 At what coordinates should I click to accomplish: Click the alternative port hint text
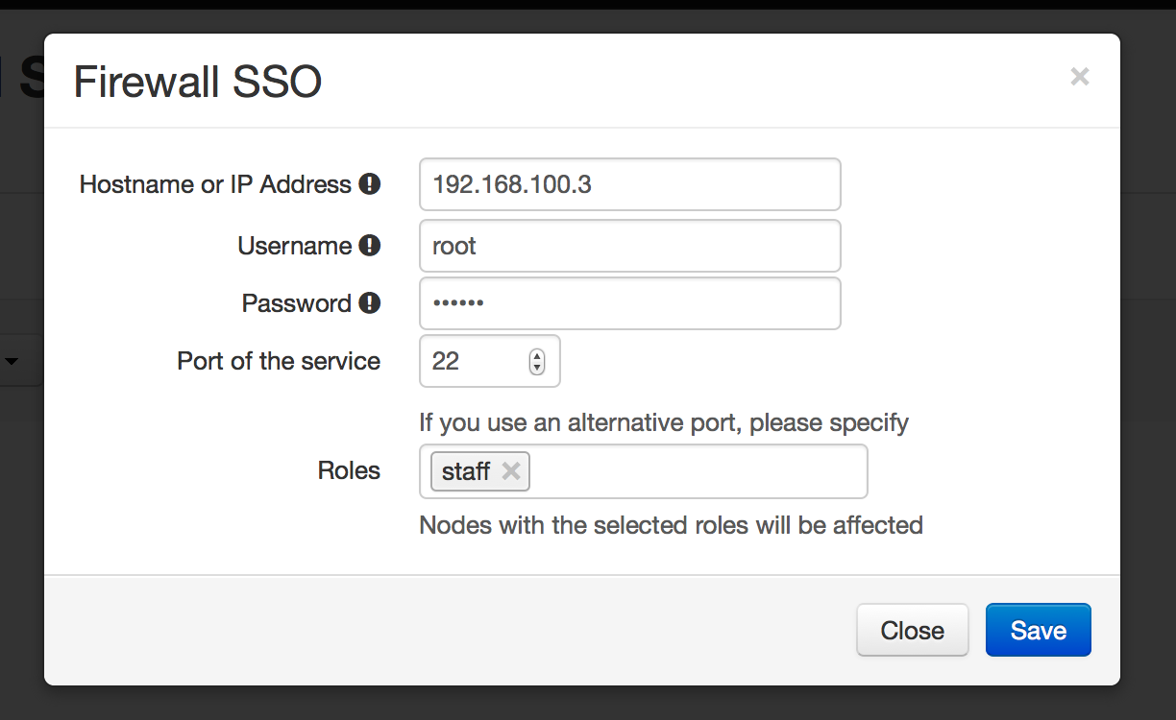coord(664,422)
